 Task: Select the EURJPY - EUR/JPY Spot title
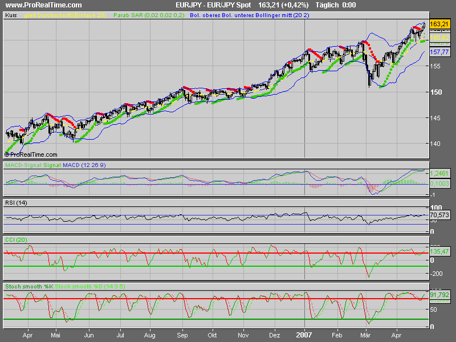[x=213, y=5]
